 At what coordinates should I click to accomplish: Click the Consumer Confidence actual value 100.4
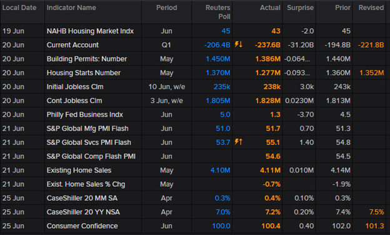coord(271,226)
